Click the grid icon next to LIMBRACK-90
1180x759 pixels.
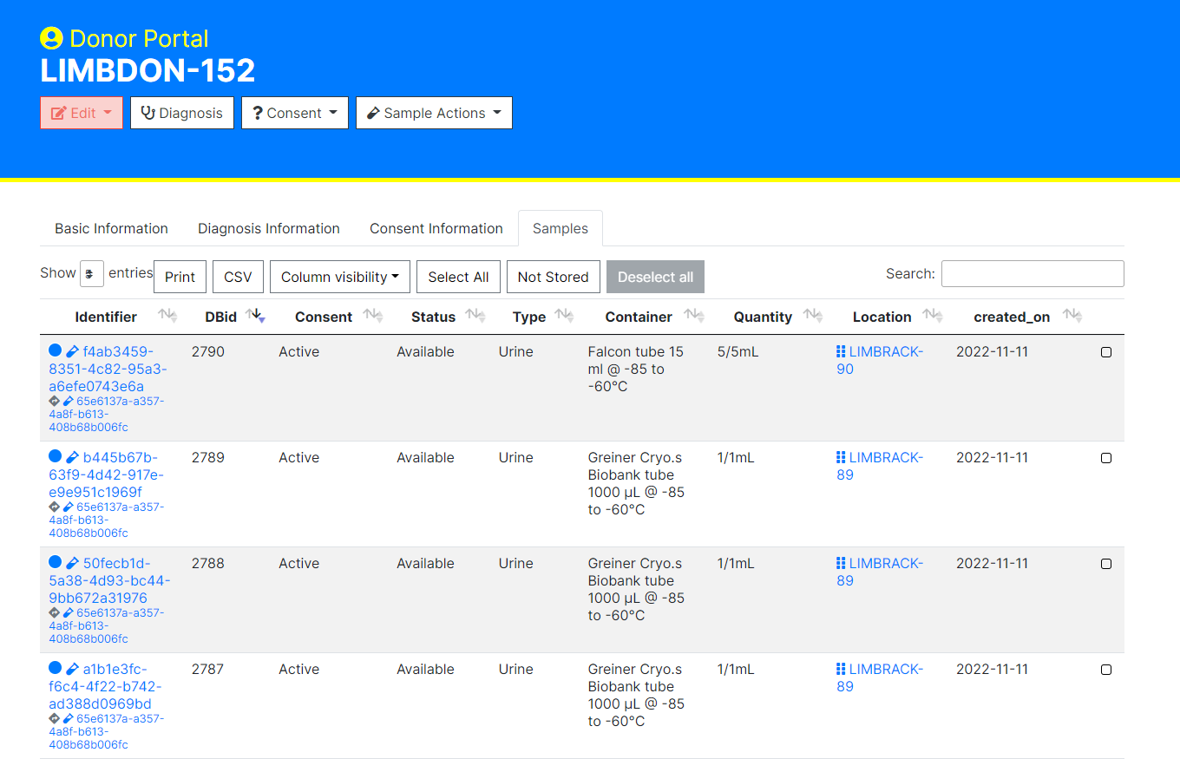(x=840, y=351)
